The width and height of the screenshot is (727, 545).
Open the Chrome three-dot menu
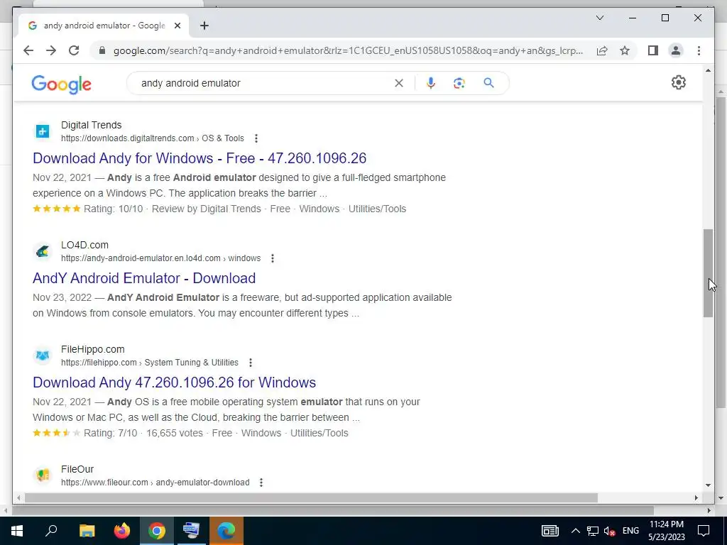click(x=699, y=50)
